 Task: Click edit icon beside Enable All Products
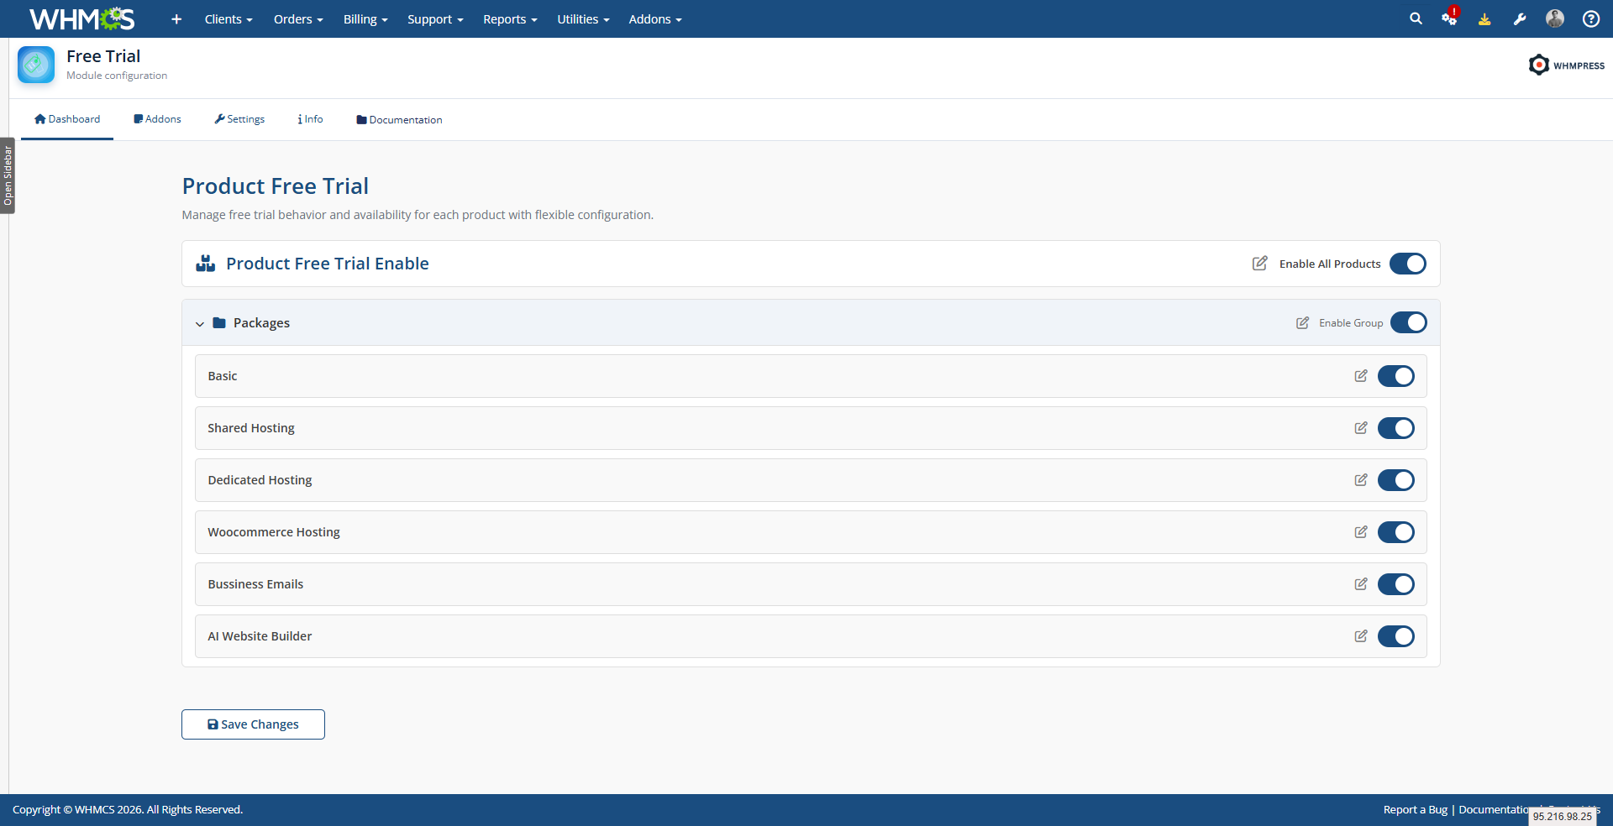coord(1259,264)
